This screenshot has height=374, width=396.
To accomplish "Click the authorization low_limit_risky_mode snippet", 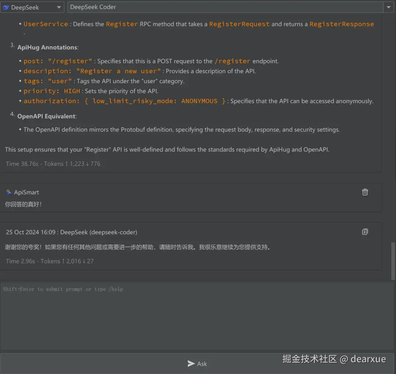I will coord(125,101).
